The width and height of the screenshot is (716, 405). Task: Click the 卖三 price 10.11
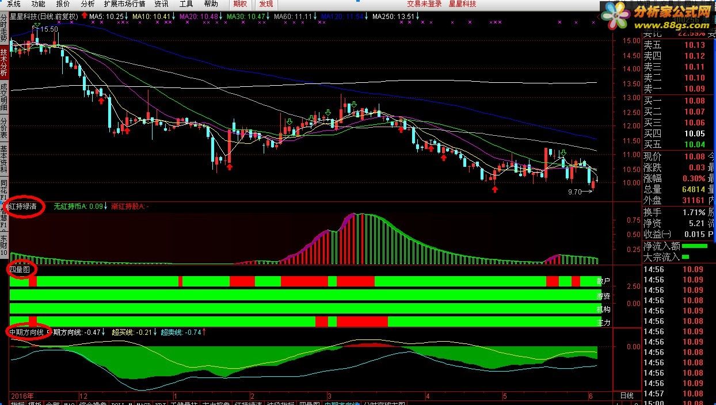694,67
